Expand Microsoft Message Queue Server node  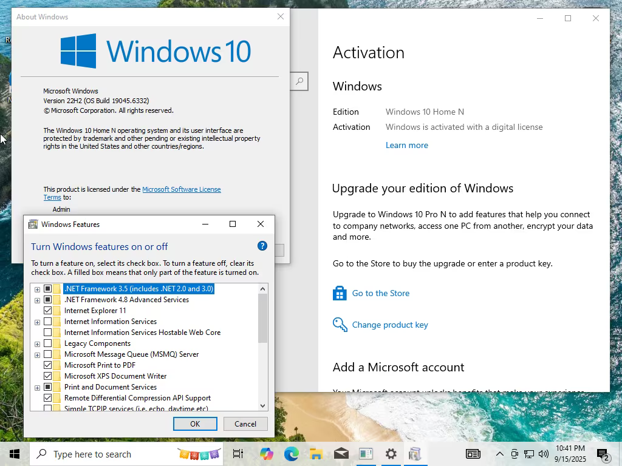37,354
